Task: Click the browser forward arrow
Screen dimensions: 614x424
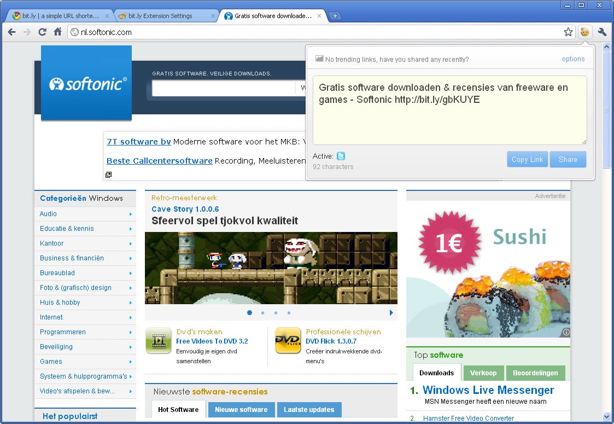Action: (27, 32)
